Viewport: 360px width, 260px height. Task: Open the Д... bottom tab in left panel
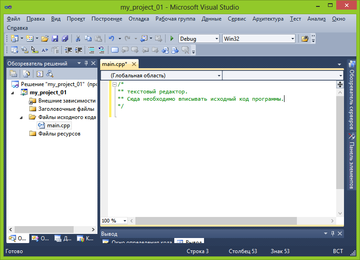coord(63,238)
